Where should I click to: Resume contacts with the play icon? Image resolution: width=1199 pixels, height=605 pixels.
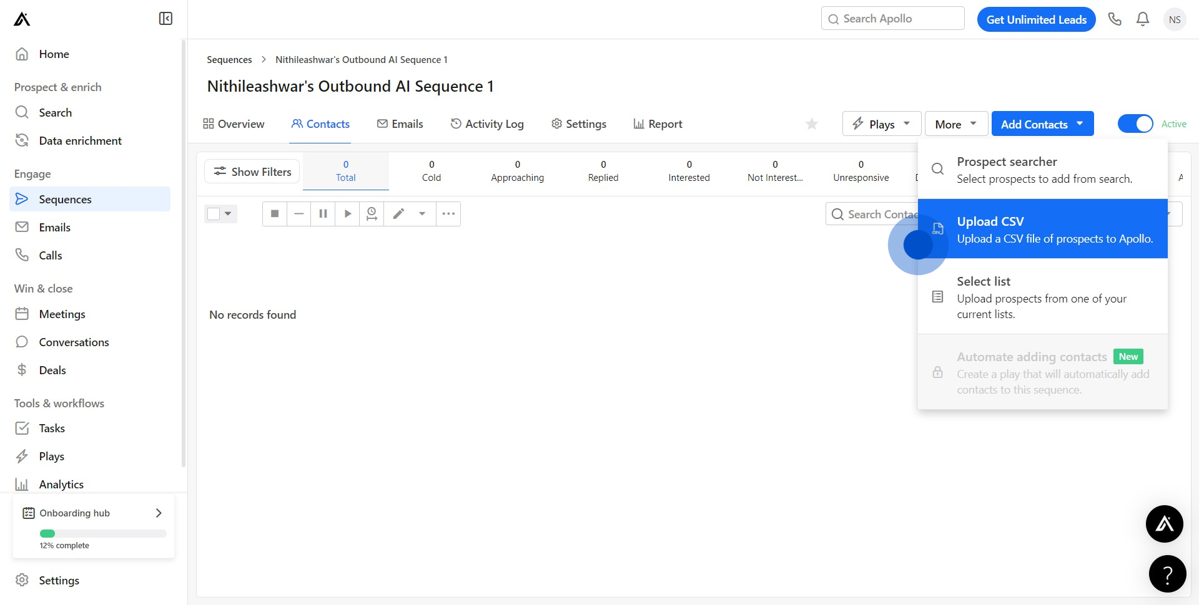[x=347, y=213]
